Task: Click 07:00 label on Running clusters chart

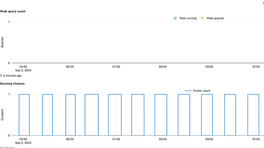Action: point(116,139)
